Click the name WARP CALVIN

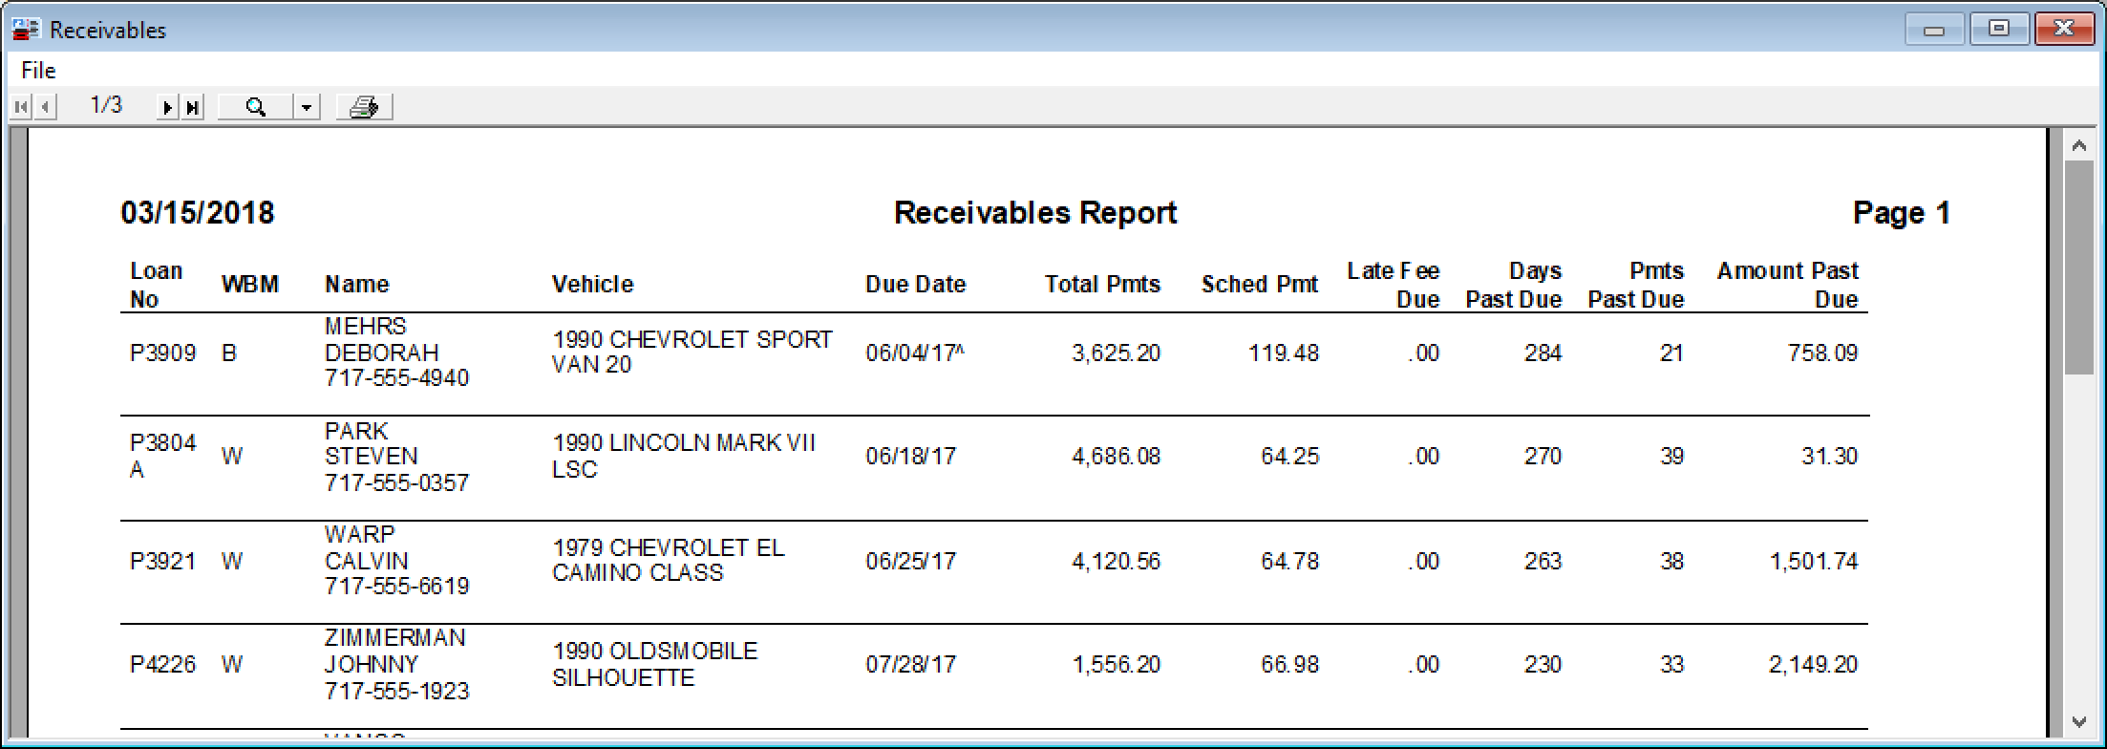(x=366, y=547)
